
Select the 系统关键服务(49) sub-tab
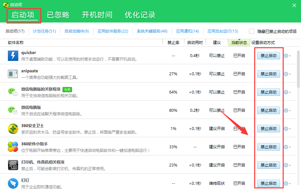(x=152, y=31)
